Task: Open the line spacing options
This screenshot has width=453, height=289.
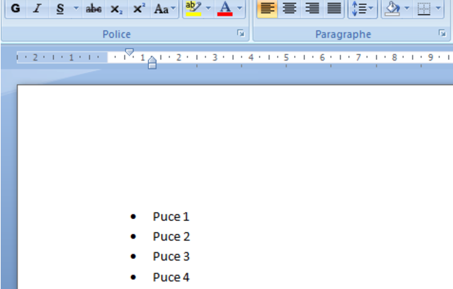Action: pos(362,9)
